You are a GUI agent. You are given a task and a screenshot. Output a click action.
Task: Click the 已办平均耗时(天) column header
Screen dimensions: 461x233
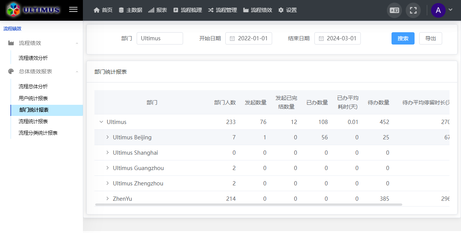(348, 102)
